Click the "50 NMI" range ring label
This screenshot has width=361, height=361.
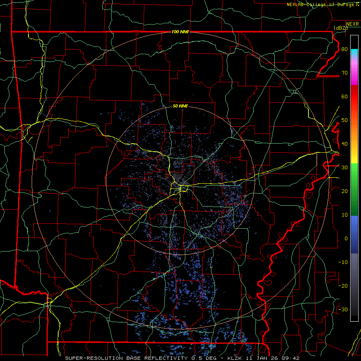180,106
